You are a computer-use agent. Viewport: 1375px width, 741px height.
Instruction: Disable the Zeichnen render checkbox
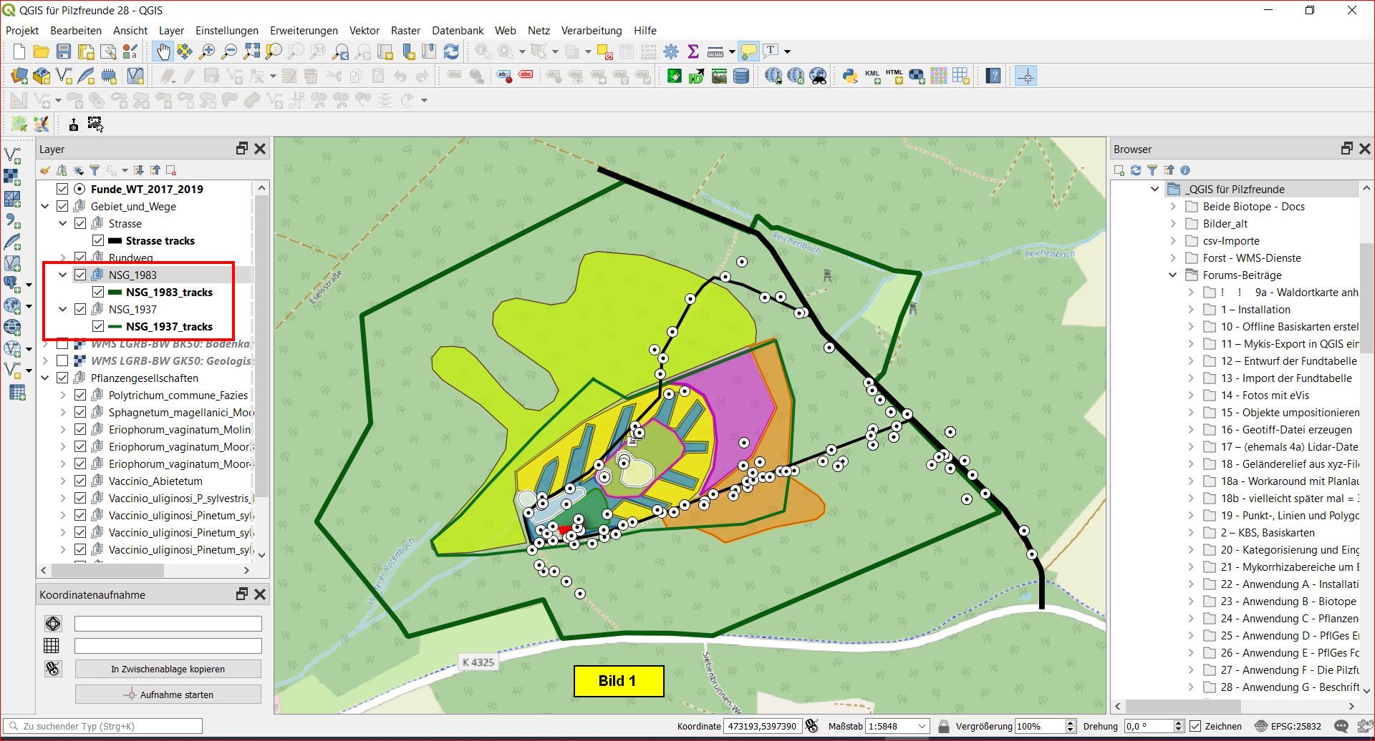click(x=1195, y=726)
